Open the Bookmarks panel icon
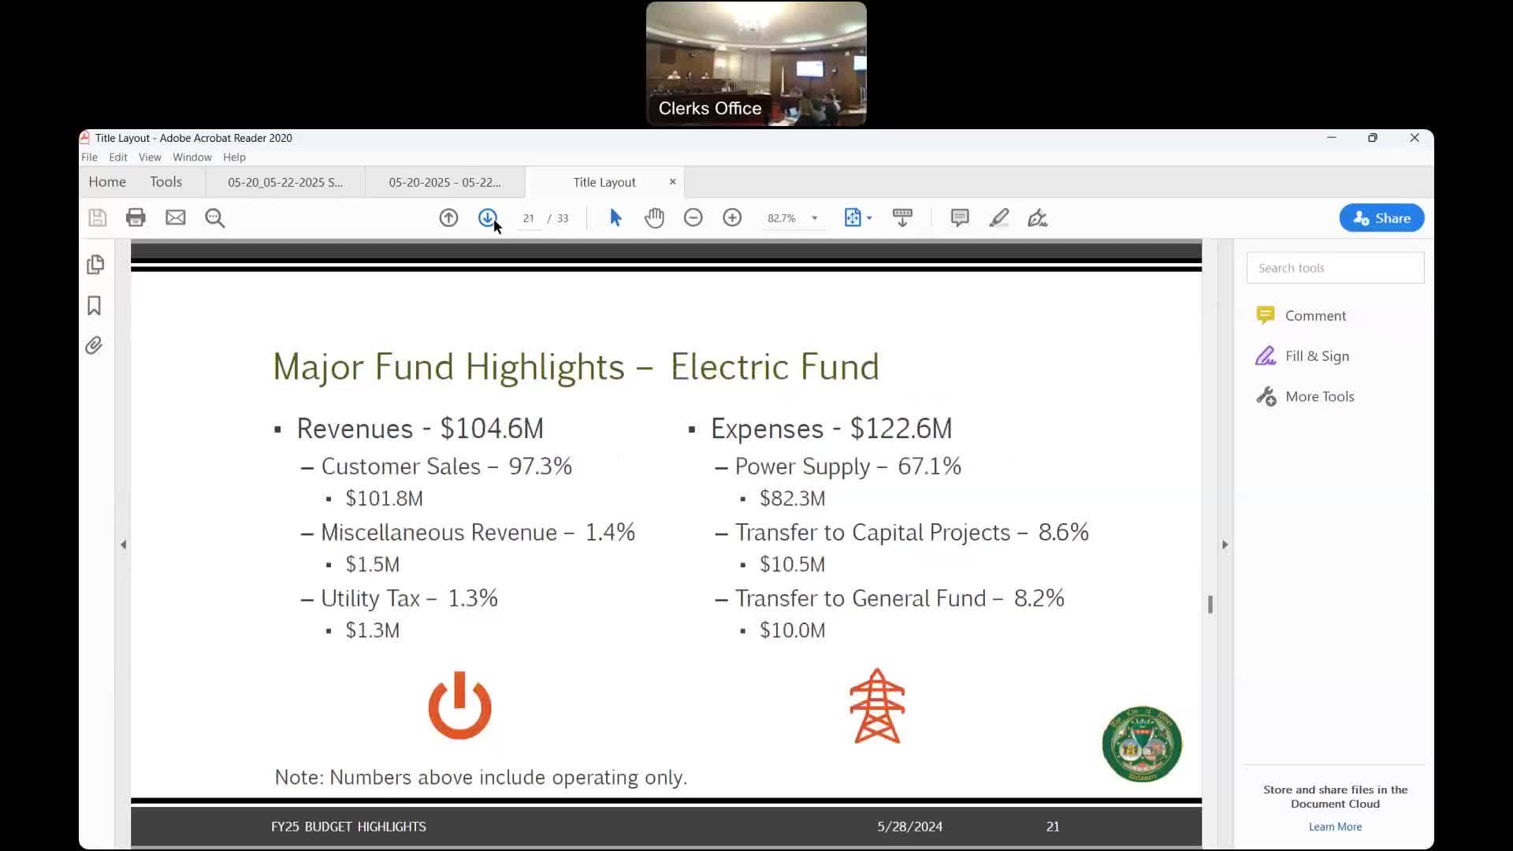Screen dimensions: 1513x851 [95, 306]
